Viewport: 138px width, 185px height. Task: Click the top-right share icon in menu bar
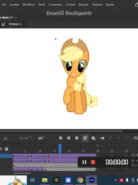(x=137, y=5)
